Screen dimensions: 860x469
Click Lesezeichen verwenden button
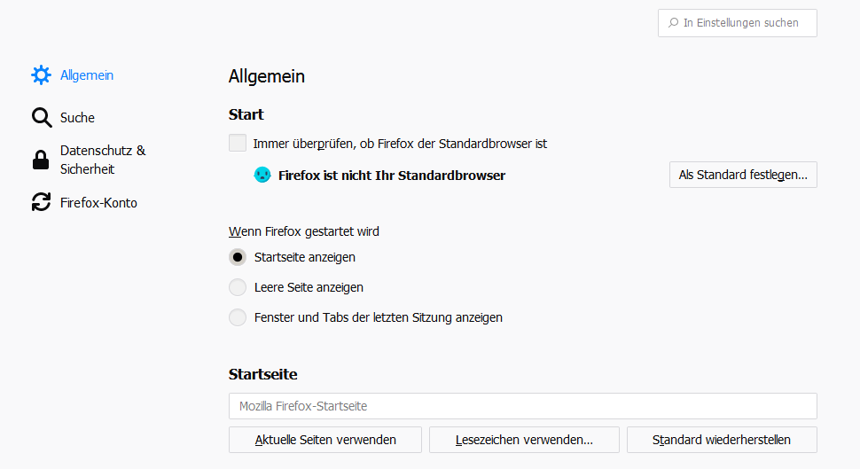524,440
